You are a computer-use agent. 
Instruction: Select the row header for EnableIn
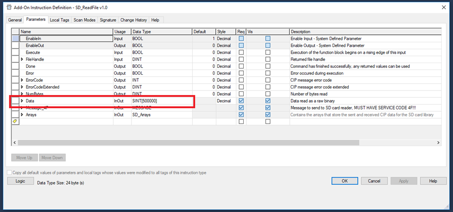pos(15,39)
